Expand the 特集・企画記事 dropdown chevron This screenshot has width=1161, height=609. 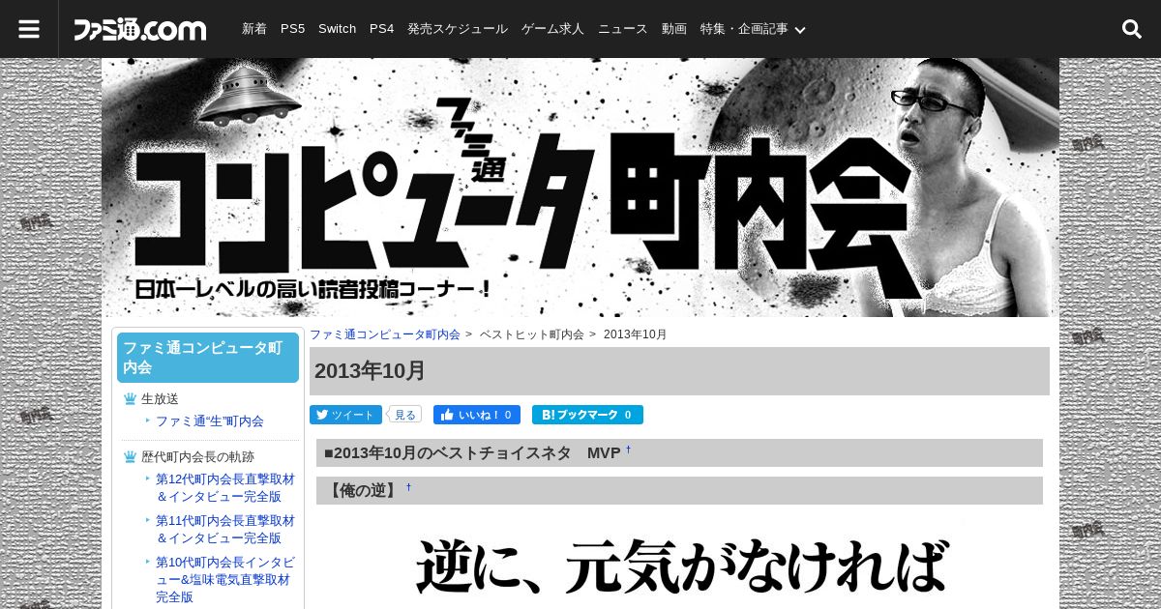(x=800, y=30)
